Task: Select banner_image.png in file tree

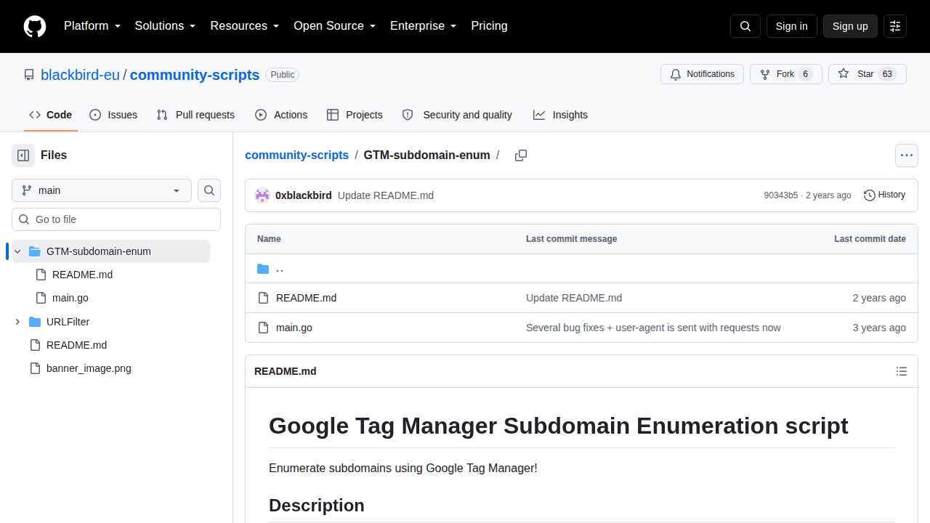Action: [89, 368]
